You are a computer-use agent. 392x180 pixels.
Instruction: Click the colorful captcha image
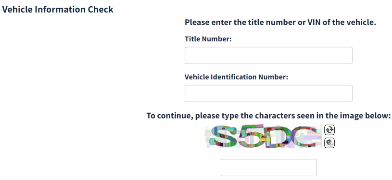[264, 137]
